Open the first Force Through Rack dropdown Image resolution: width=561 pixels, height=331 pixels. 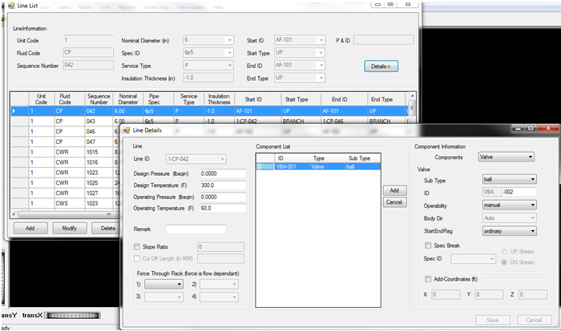pyautogui.click(x=163, y=284)
